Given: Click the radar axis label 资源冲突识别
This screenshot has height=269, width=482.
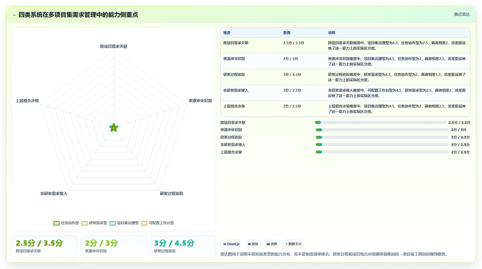Looking at the screenshot, I should [200, 101].
